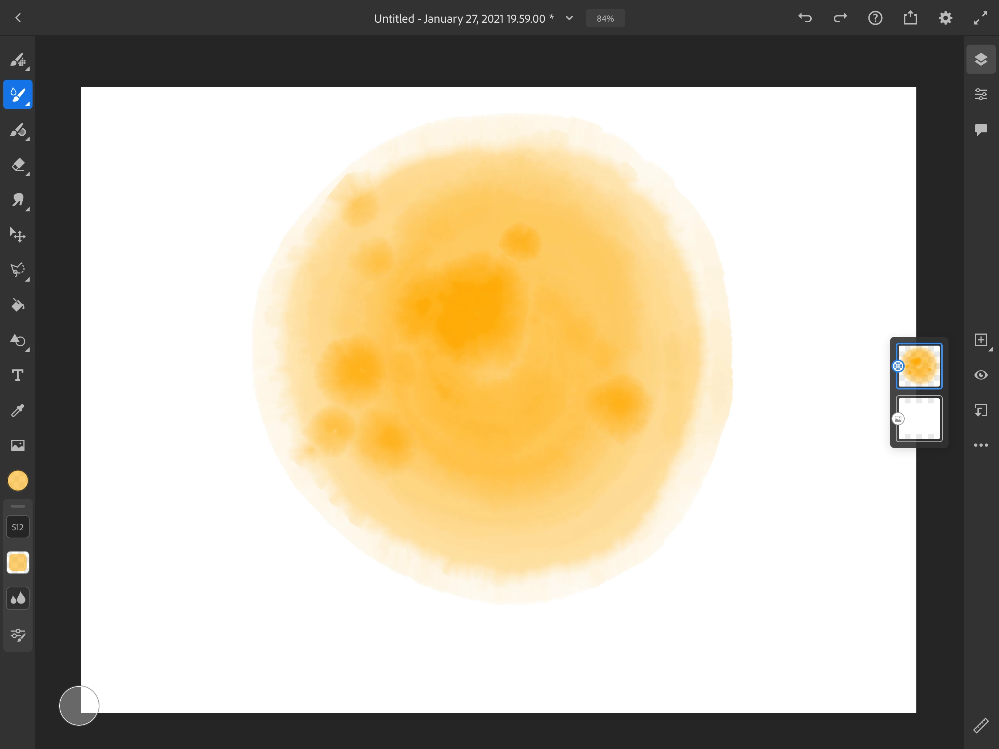Image resolution: width=999 pixels, height=749 pixels.
Task: Open the orange foreground color swatch
Action: click(18, 481)
